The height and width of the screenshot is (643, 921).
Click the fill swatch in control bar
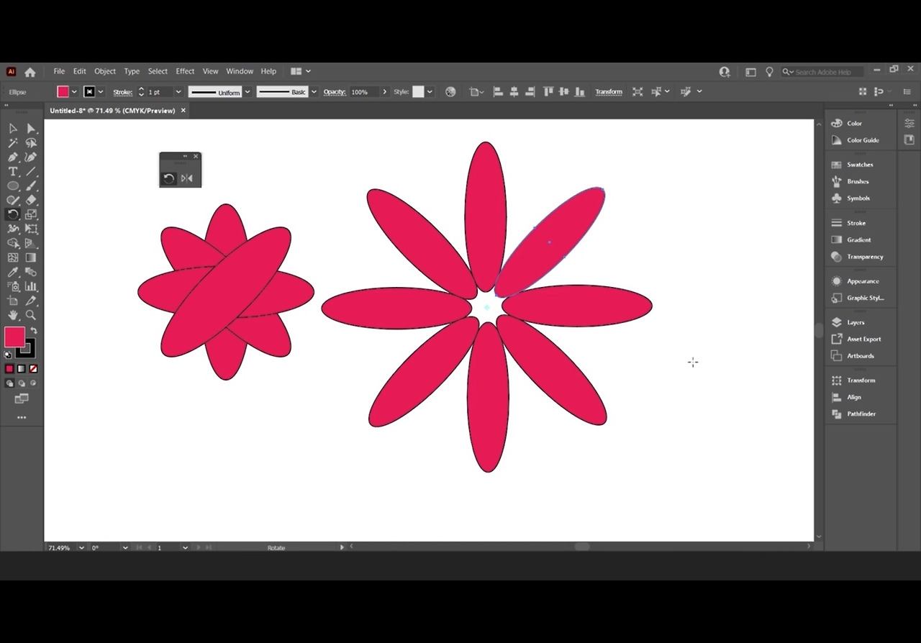(63, 92)
